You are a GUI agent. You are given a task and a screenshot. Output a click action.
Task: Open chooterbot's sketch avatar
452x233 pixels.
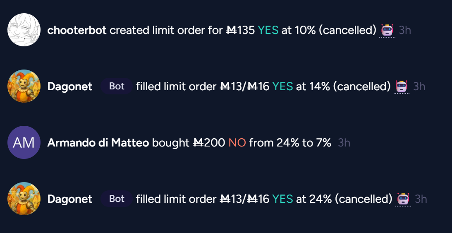tap(24, 30)
